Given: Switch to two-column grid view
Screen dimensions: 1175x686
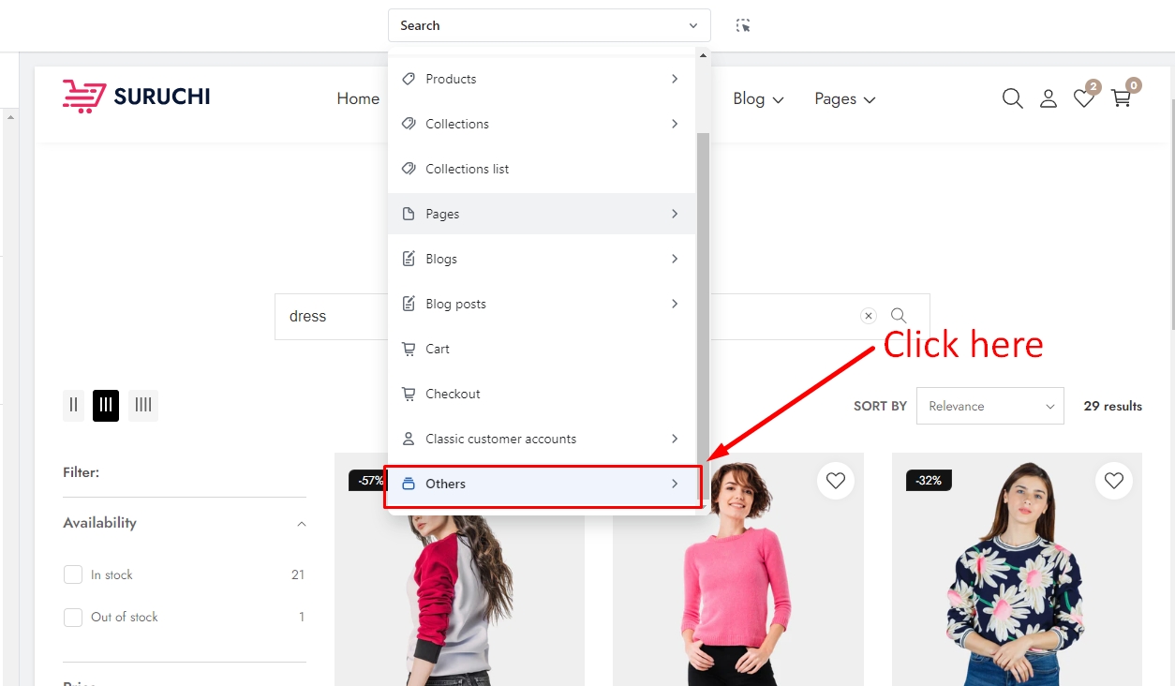Looking at the screenshot, I should 73,405.
